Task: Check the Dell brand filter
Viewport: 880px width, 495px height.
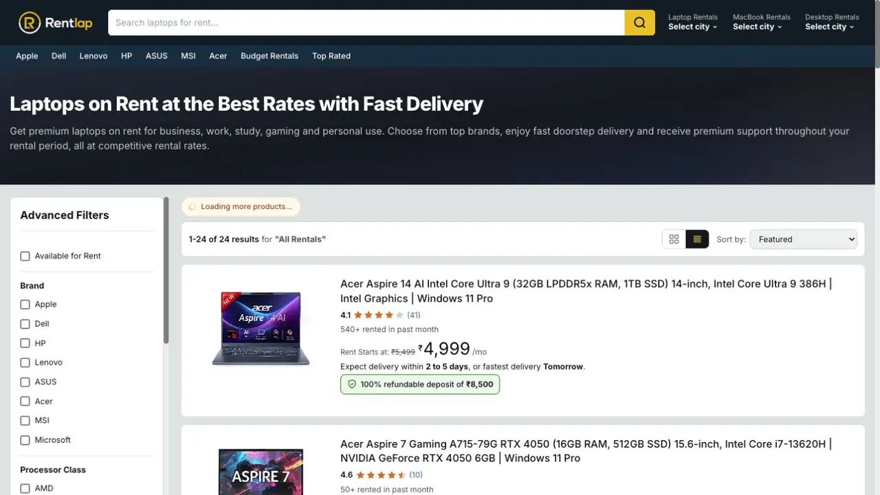Action: coord(25,323)
